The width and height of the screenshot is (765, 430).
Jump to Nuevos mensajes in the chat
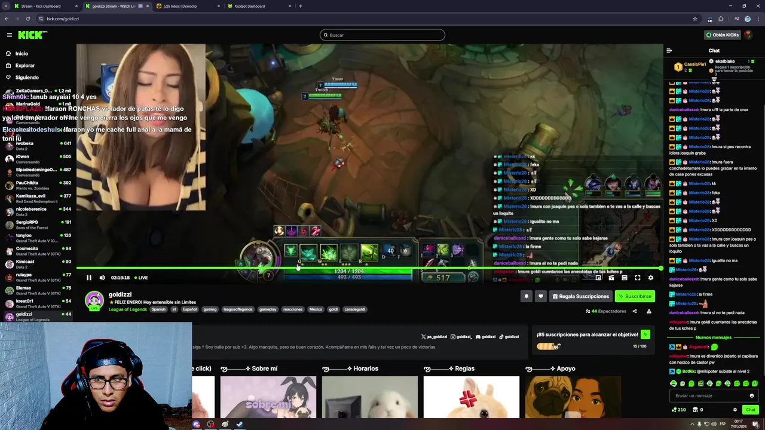714,337
